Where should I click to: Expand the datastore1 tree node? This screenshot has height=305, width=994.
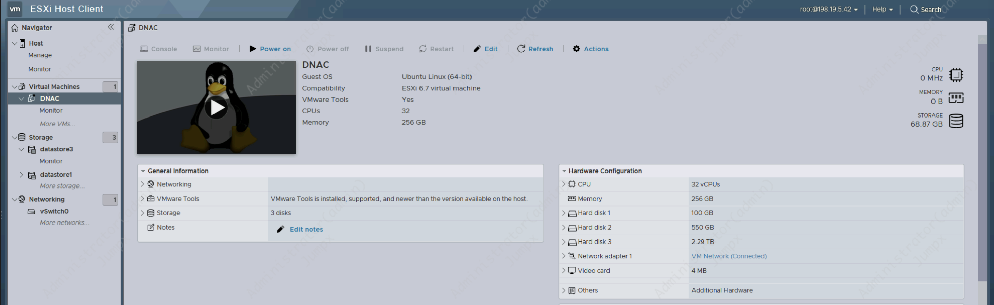tap(21, 175)
